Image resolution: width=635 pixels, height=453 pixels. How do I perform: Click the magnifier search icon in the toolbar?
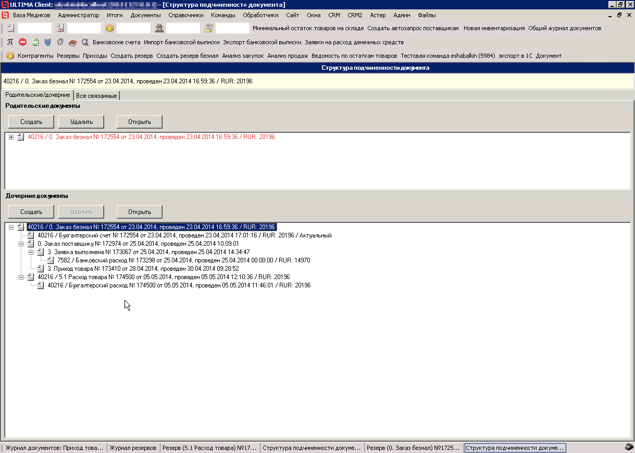point(85,42)
